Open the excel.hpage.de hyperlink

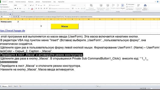[x=12, y=30]
